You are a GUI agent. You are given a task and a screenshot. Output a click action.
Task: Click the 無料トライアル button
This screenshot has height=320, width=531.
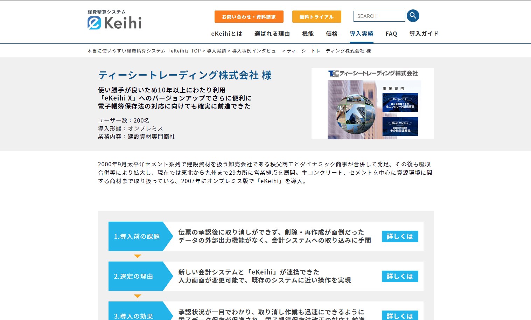coord(316,17)
